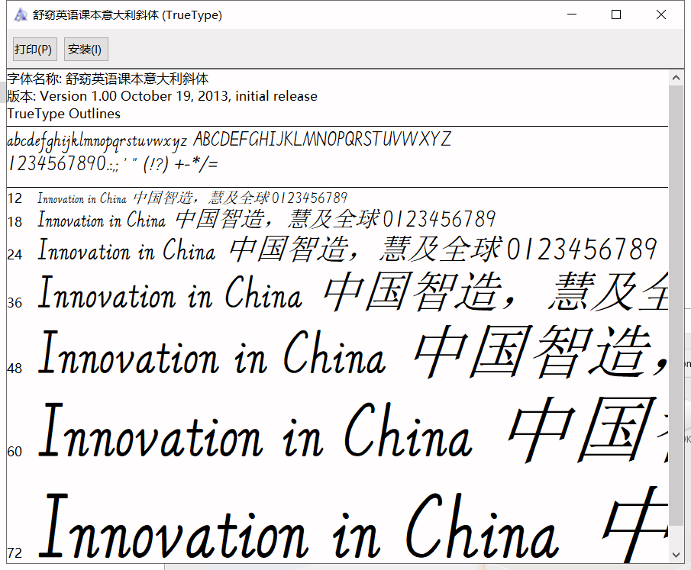691x570 pixels.
Task: Click the size 36 sample line
Action: tap(353, 291)
